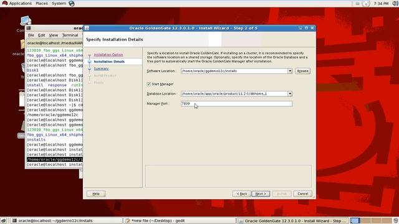Toggle the Start Manager checkbox
The height and width of the screenshot is (224, 399).
tap(149, 84)
